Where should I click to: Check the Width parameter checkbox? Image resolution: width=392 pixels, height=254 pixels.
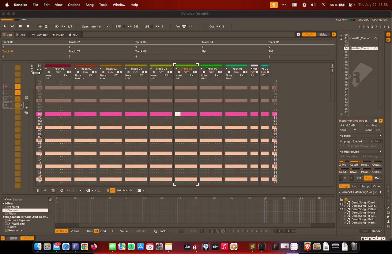coord(6,214)
